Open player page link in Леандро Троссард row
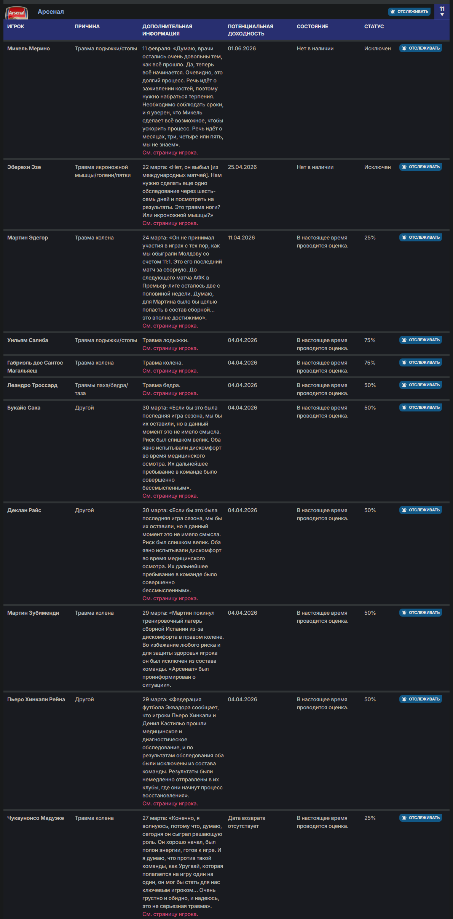 170,394
